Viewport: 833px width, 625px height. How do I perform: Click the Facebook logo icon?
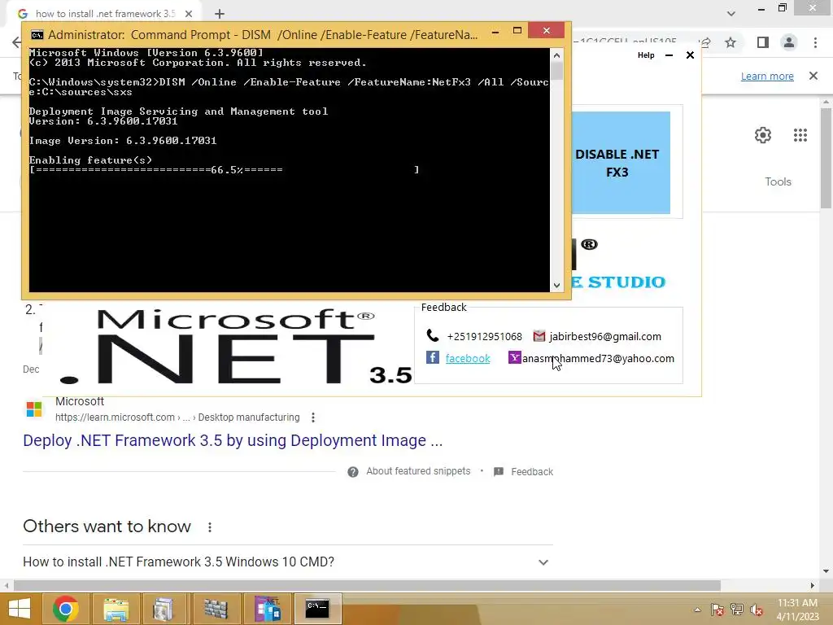pyautogui.click(x=433, y=358)
